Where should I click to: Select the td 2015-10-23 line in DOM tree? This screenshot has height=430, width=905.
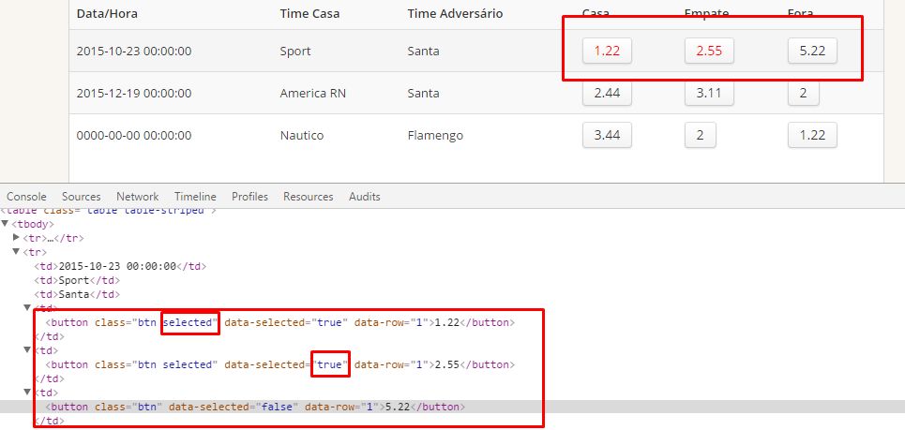120,266
